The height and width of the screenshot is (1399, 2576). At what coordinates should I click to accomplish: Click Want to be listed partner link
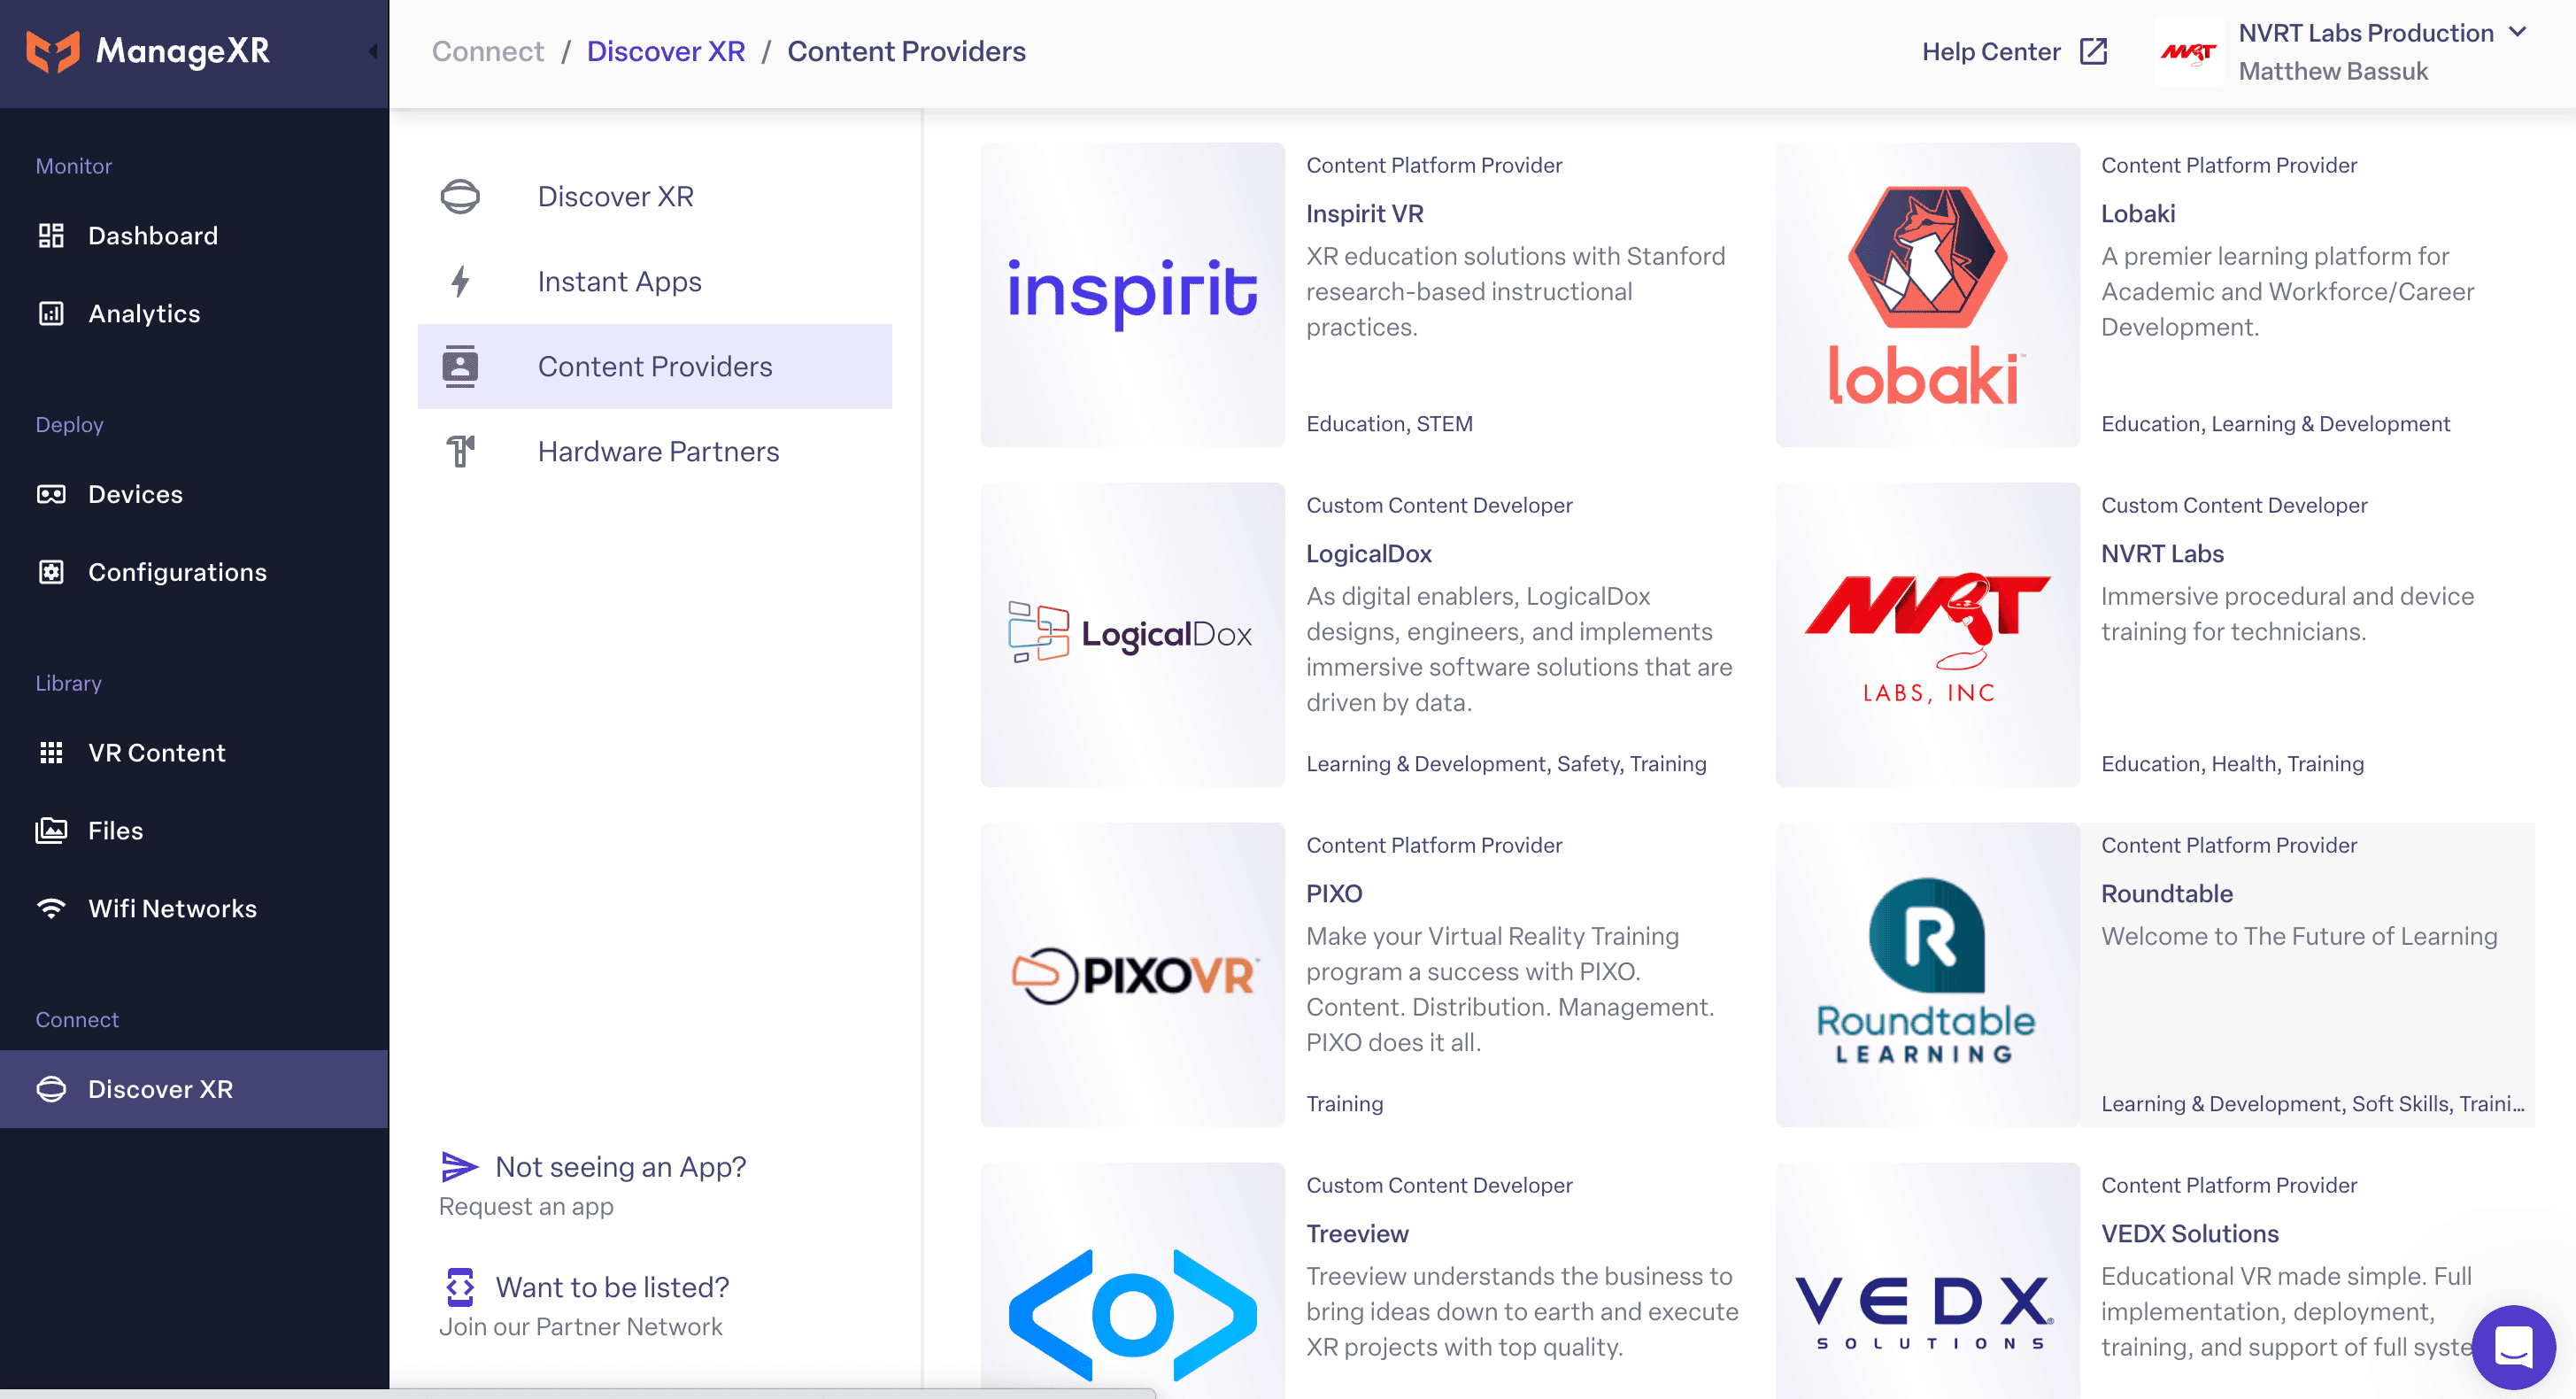(612, 1287)
